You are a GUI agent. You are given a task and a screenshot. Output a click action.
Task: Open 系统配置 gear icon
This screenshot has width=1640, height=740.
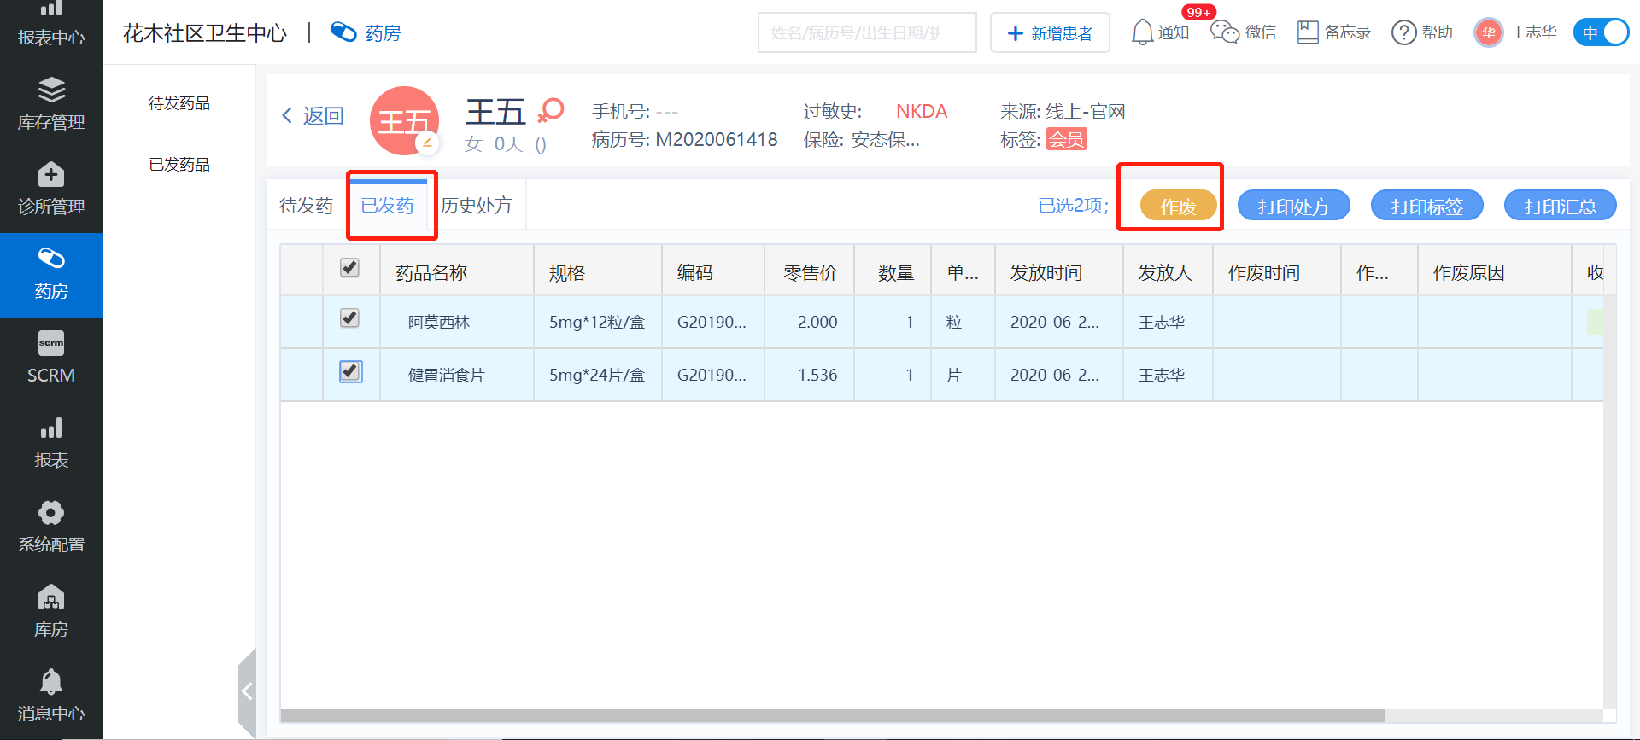[x=51, y=512]
